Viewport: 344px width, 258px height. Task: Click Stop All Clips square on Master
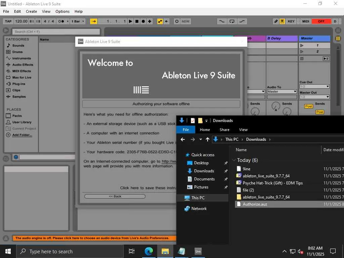(x=302, y=58)
